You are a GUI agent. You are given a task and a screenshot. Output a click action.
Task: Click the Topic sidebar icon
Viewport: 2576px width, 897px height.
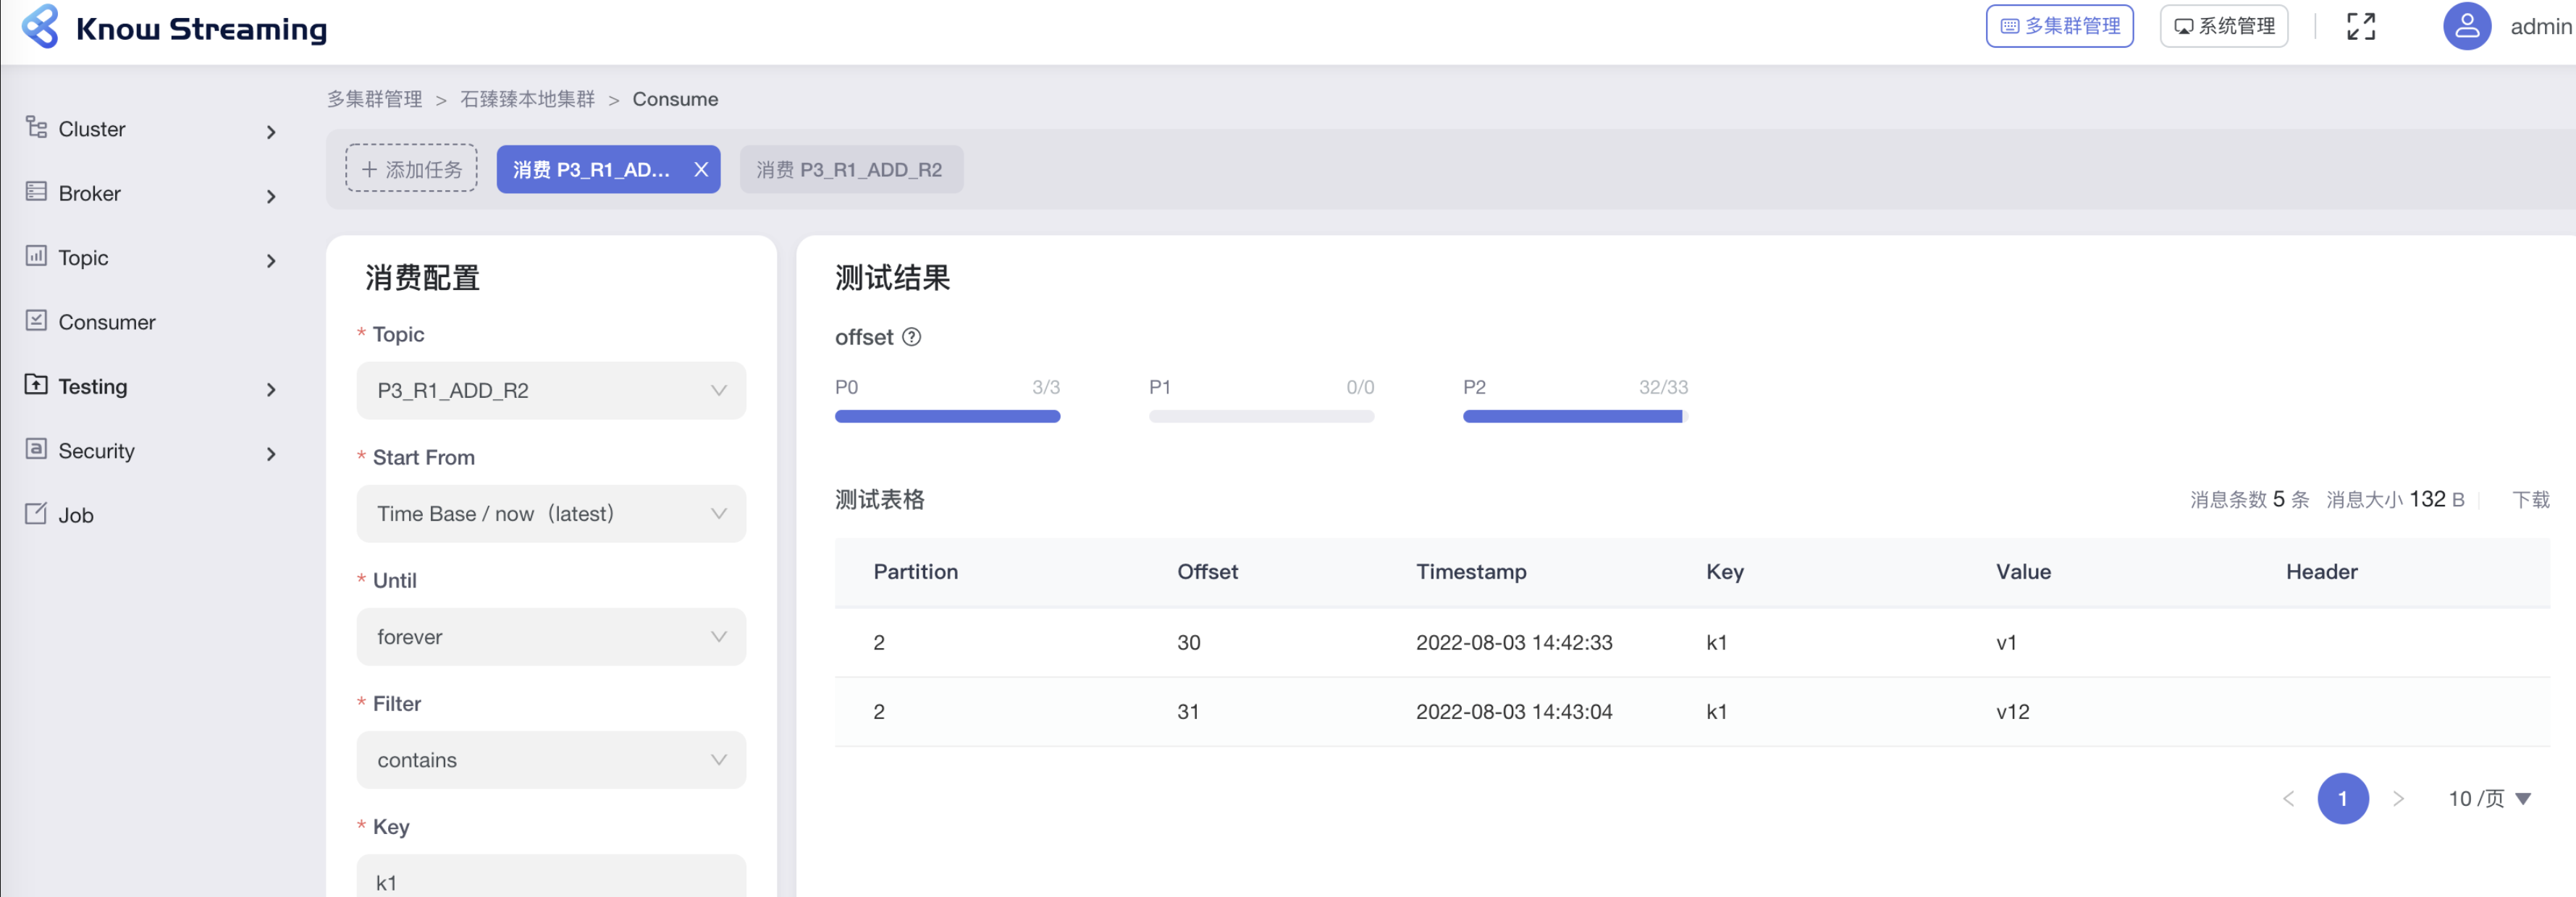[36, 255]
